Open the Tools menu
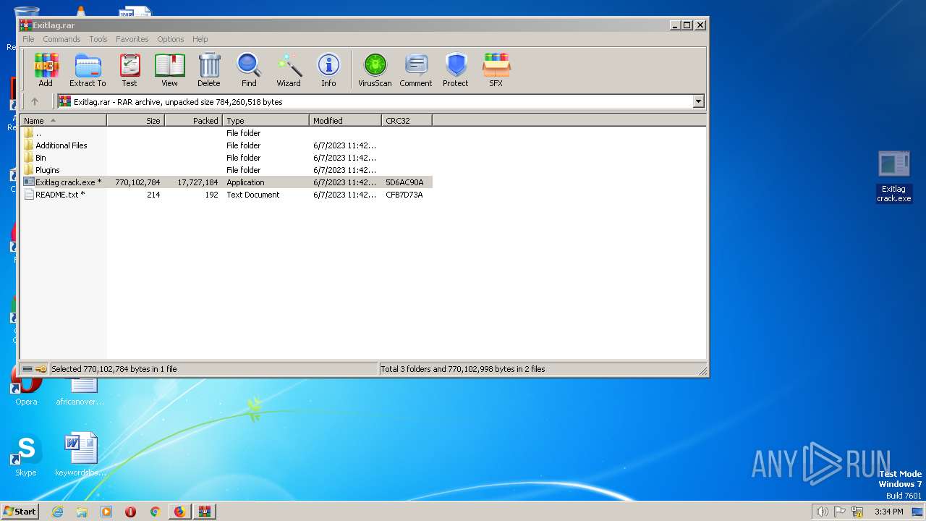 (x=98, y=39)
